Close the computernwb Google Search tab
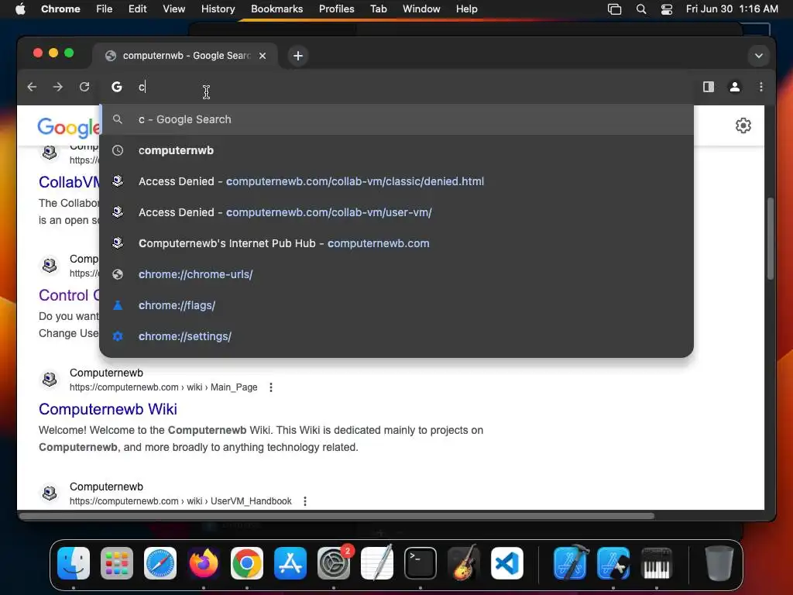This screenshot has height=595, width=793. 263,56
